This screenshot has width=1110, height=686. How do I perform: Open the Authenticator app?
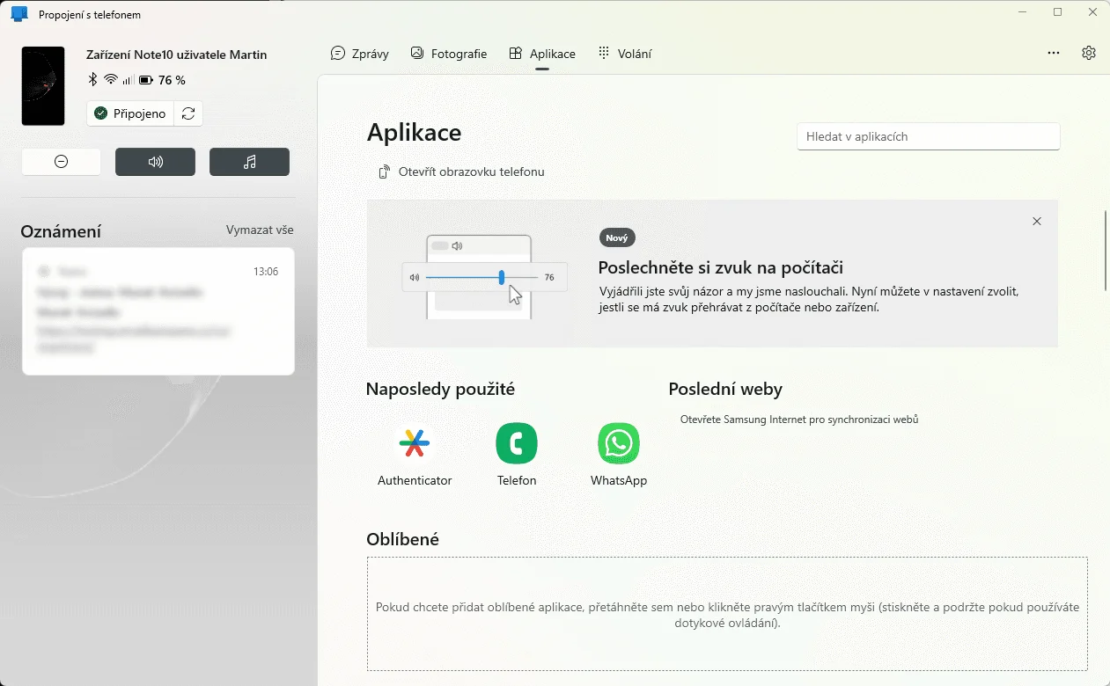tap(415, 455)
